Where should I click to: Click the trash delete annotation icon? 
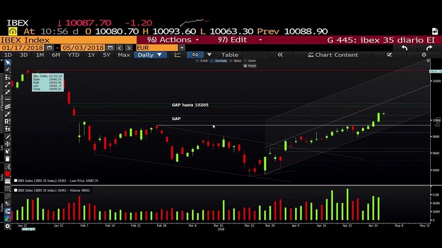(7, 159)
